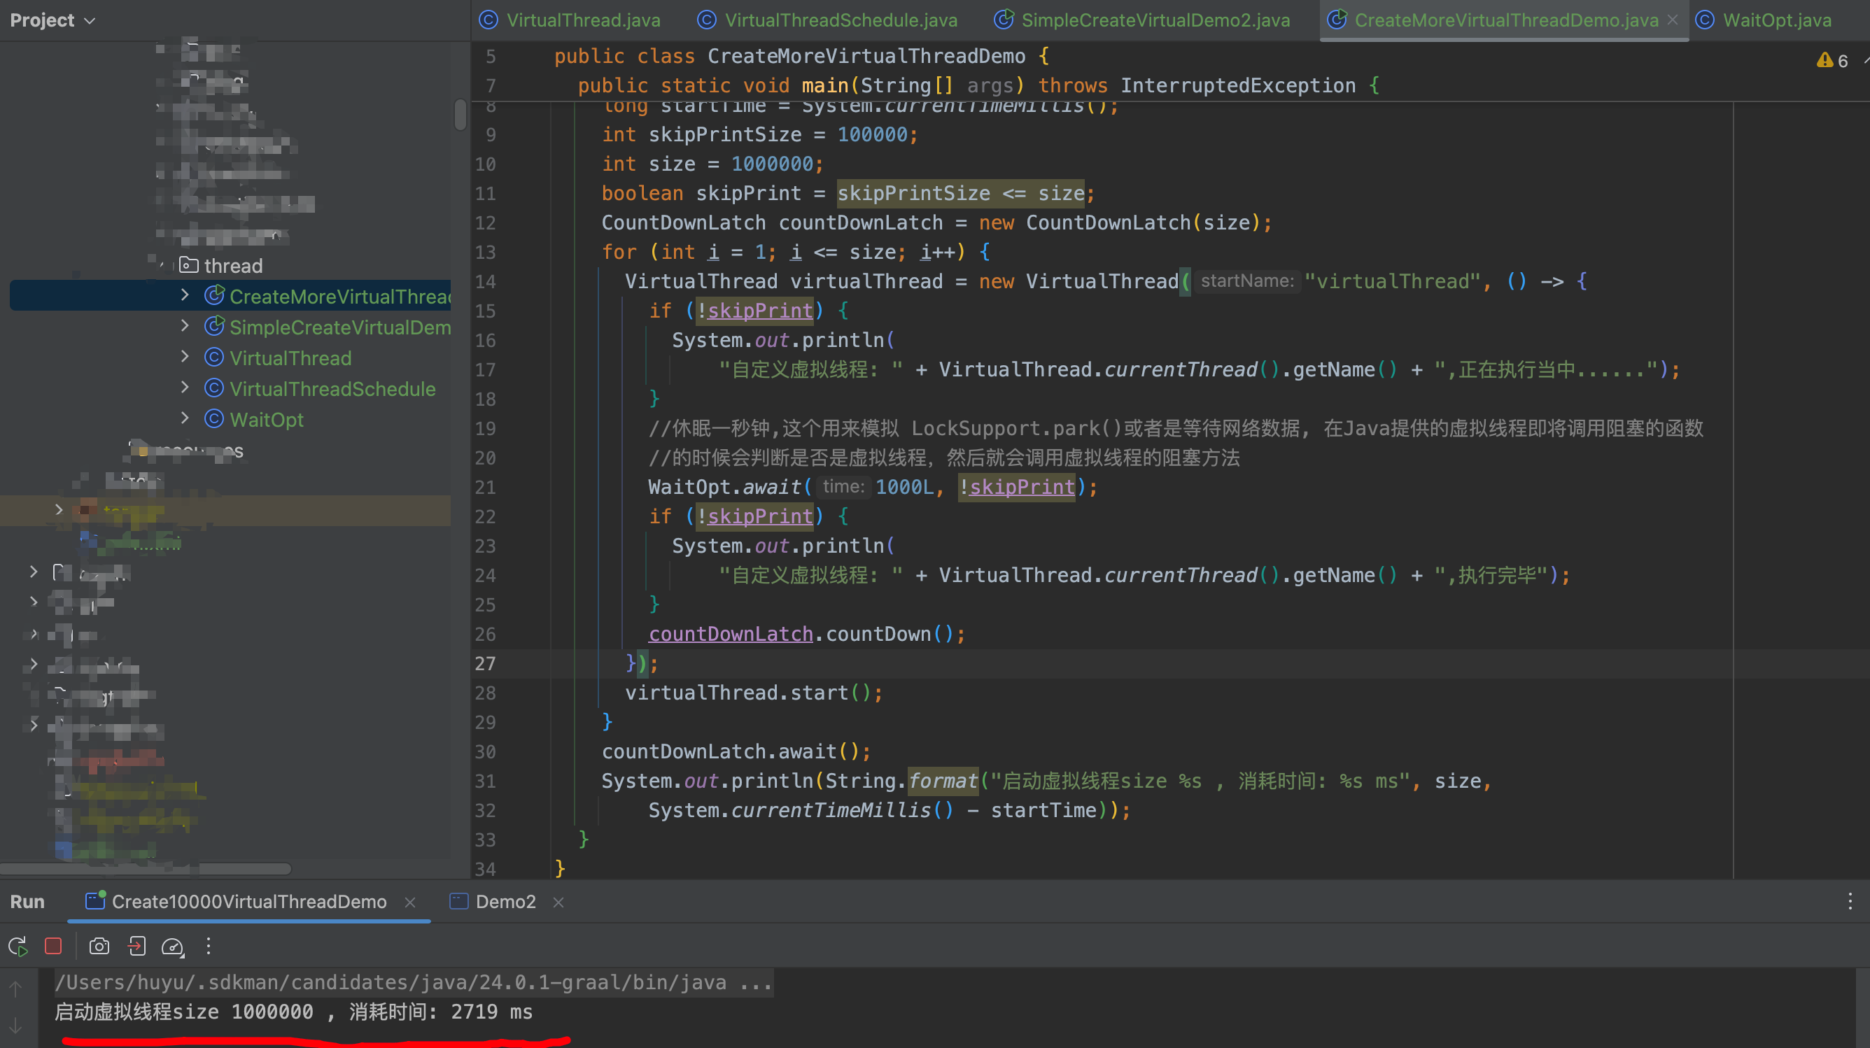The height and width of the screenshot is (1048, 1870).
Task: Expand the VirtualThreadSchedule tree node
Action: pyautogui.click(x=184, y=388)
